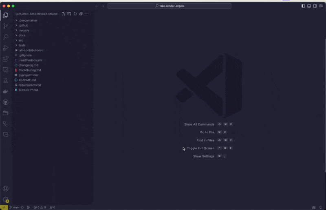This screenshot has height=210, width=326.
Task: Open the Customize Layout button
Action: pyautogui.click(x=321, y=6)
